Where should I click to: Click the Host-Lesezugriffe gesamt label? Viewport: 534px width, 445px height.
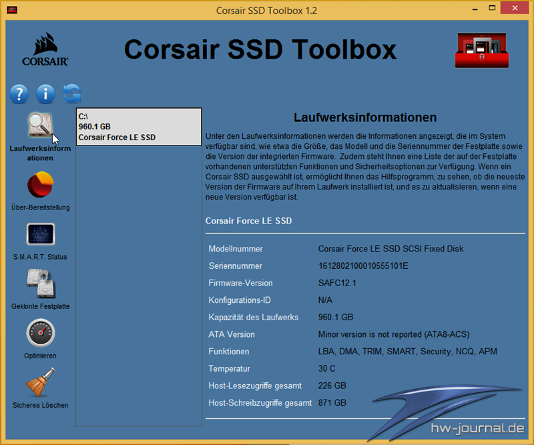255,386
